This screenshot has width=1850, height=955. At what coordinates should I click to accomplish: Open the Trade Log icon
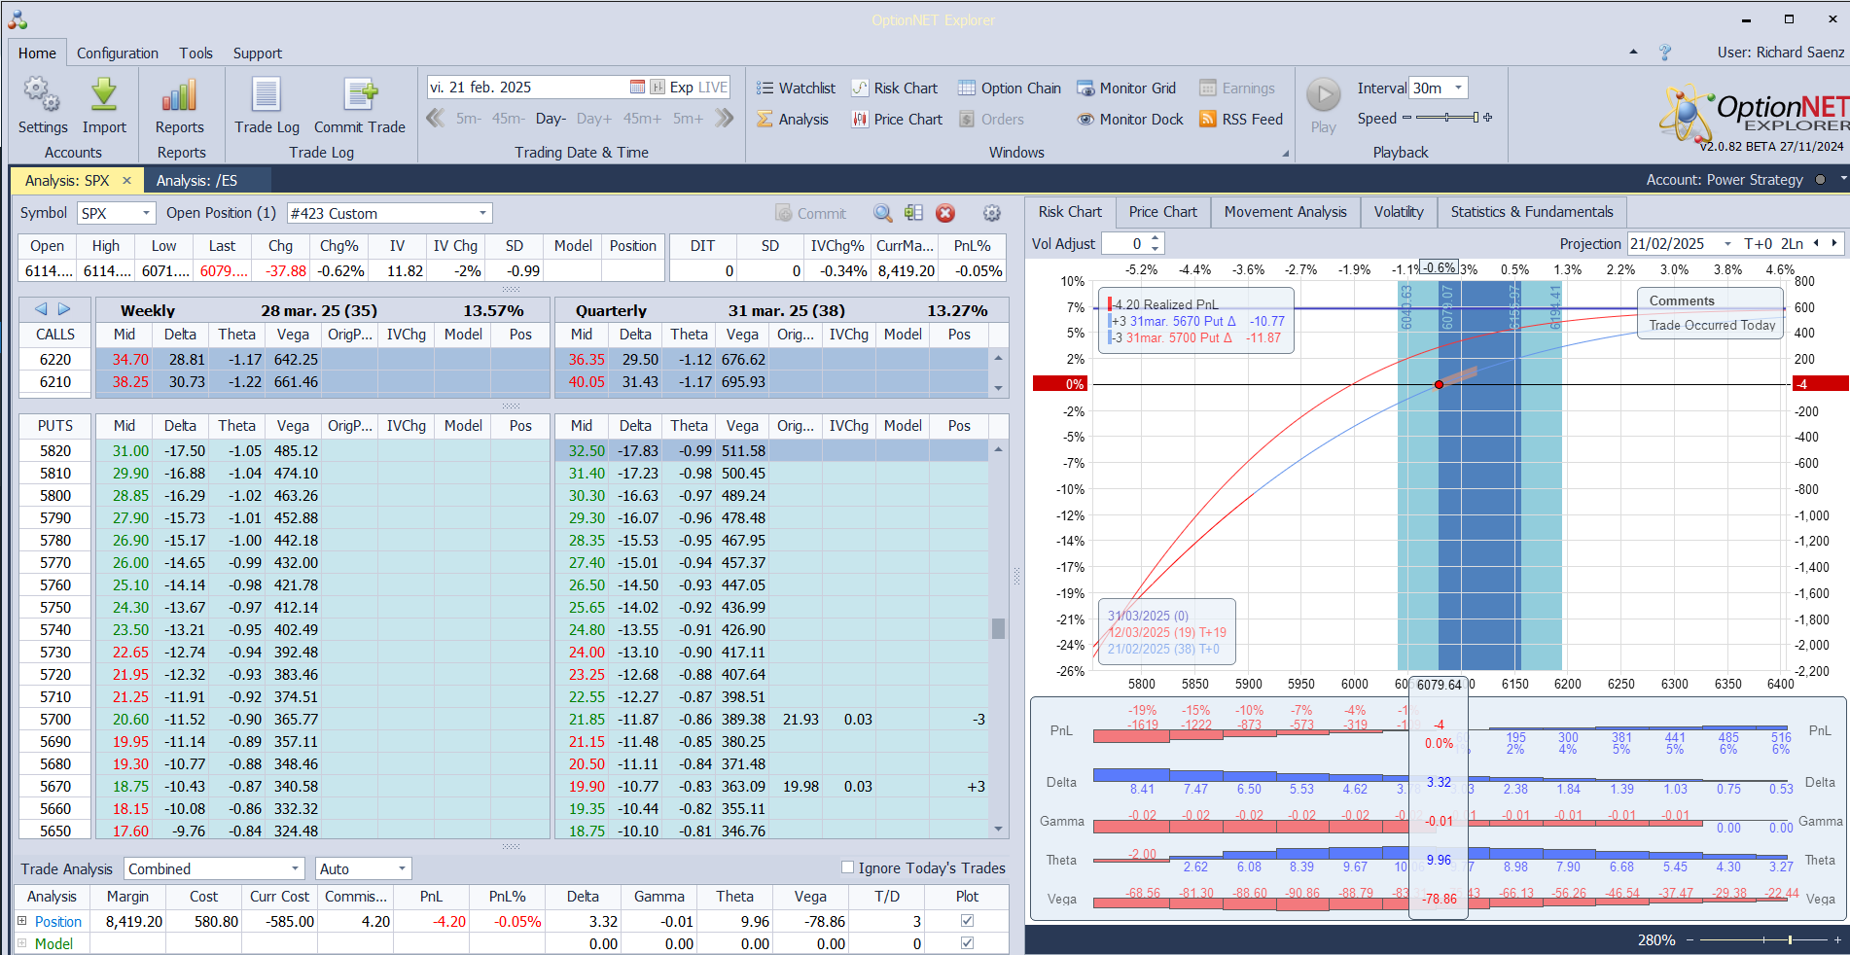pos(267,95)
